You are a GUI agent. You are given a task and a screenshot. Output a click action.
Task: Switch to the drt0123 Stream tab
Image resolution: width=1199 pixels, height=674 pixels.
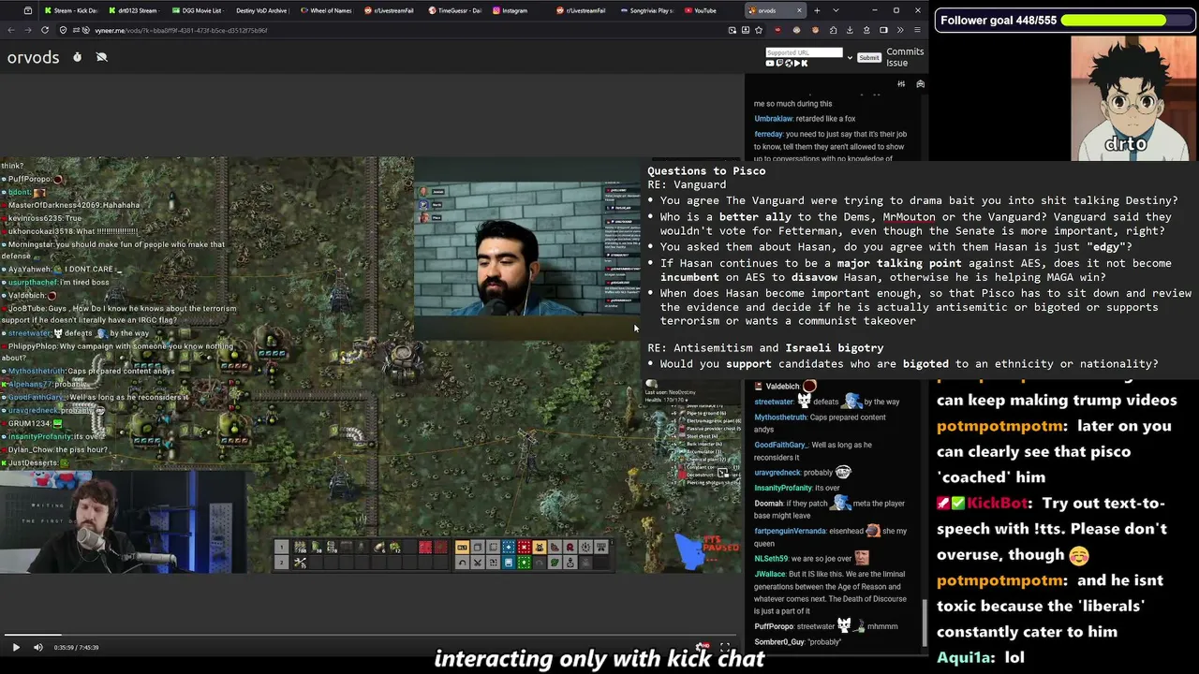(133, 10)
